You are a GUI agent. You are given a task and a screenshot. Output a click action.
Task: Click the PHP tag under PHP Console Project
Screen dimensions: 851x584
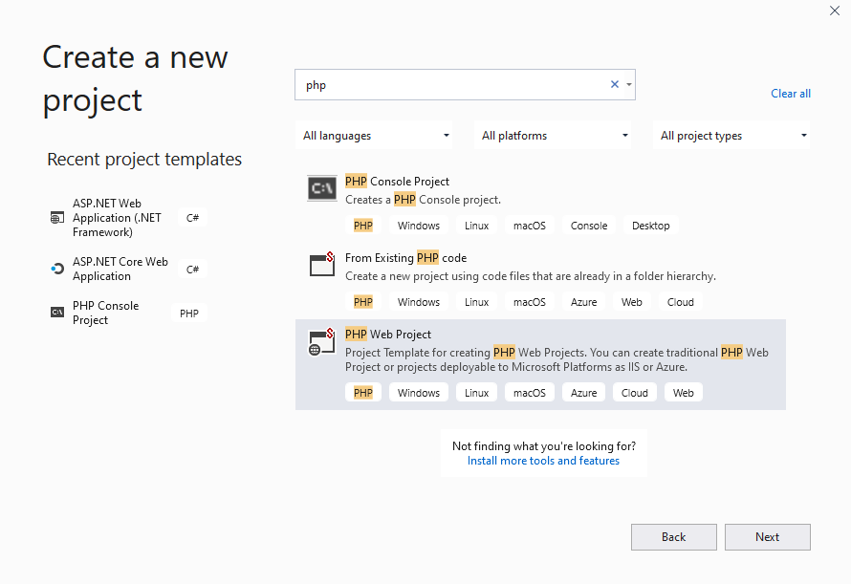[x=363, y=226]
